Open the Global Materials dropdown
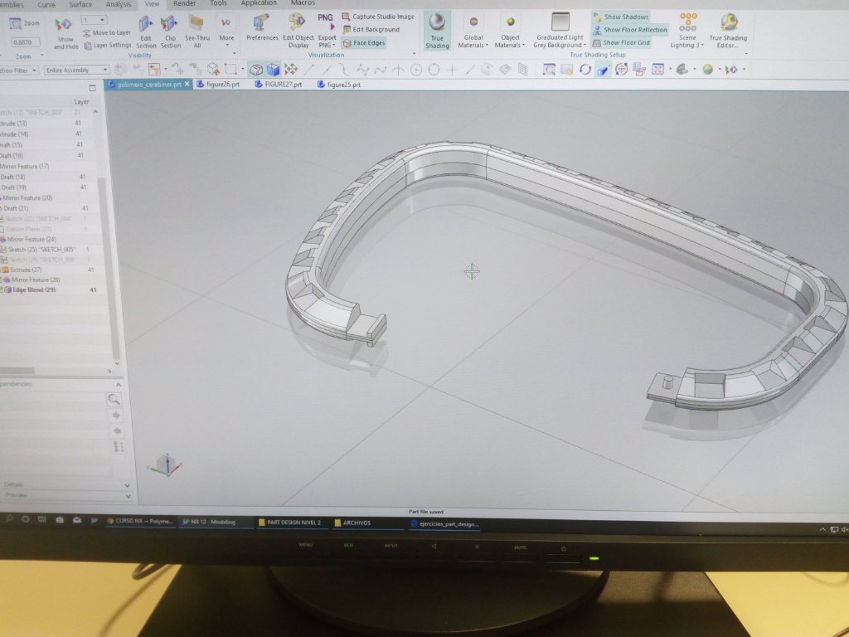This screenshot has height=637, width=849. (x=473, y=32)
